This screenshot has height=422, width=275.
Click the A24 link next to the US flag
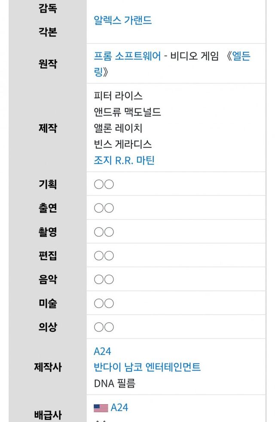[x=119, y=408]
